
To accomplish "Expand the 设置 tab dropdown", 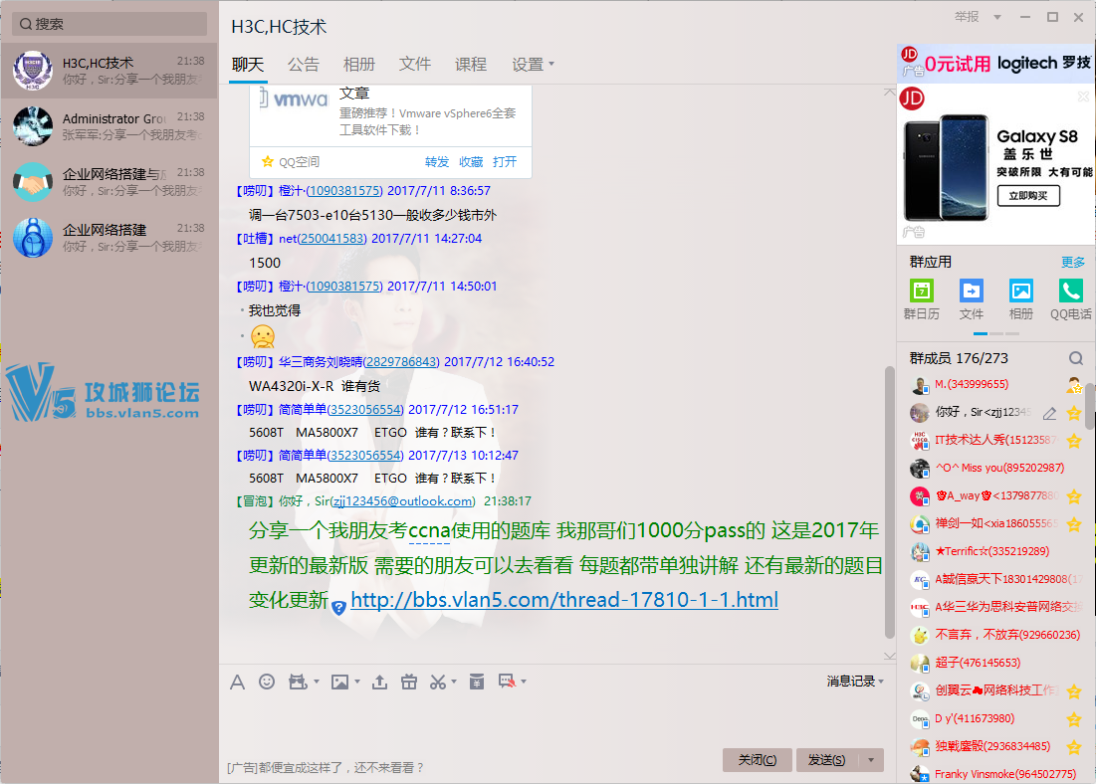I will [x=551, y=65].
